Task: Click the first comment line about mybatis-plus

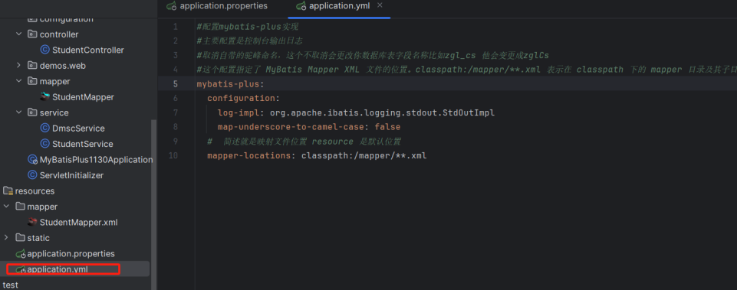Action: (247, 26)
